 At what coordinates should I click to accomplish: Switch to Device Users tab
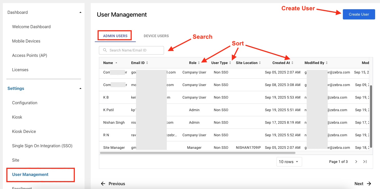[156, 36]
